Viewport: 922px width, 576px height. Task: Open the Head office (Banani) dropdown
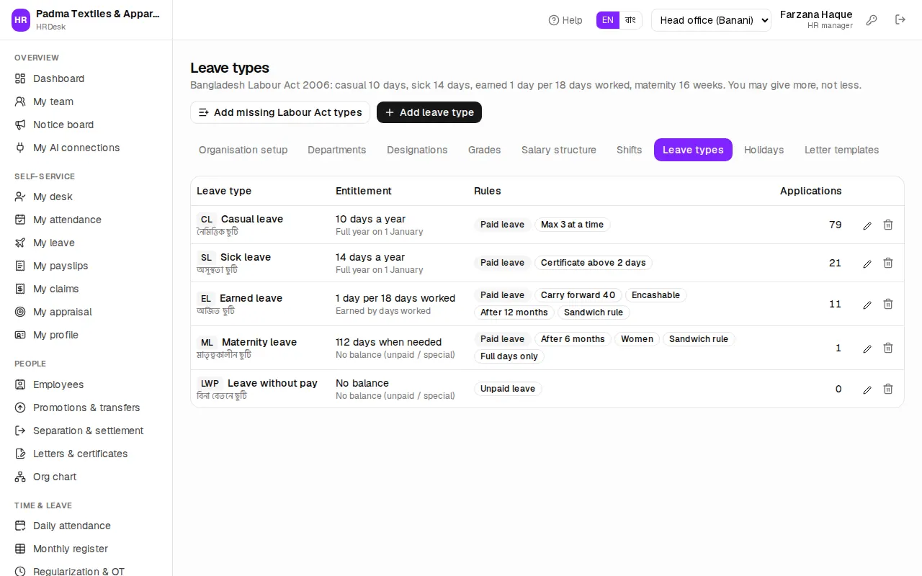(711, 20)
